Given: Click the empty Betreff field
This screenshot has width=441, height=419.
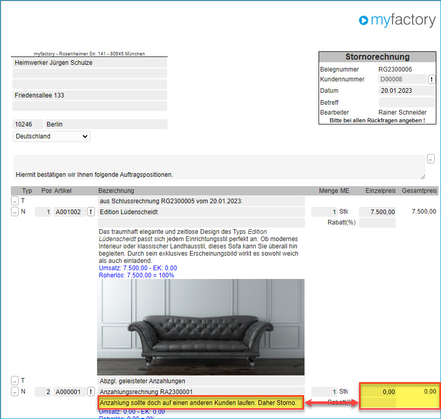Looking at the screenshot, I should (x=407, y=102).
